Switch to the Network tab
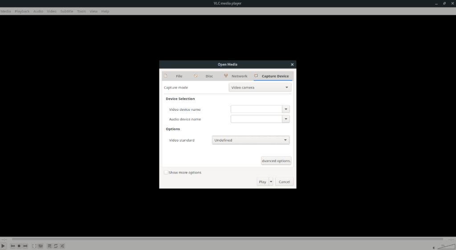 (x=236, y=76)
